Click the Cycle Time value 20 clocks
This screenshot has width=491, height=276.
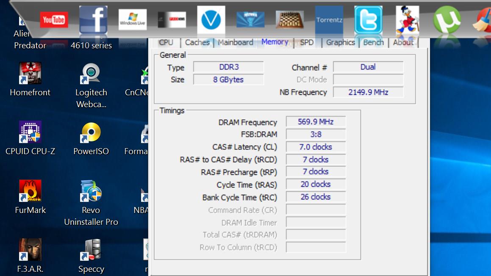[x=316, y=184]
